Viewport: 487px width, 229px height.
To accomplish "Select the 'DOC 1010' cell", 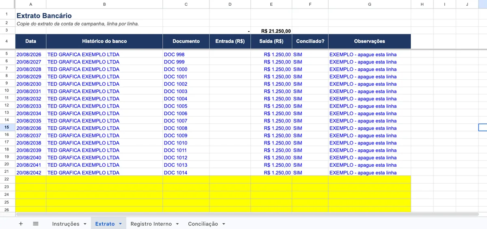I will click(x=186, y=143).
